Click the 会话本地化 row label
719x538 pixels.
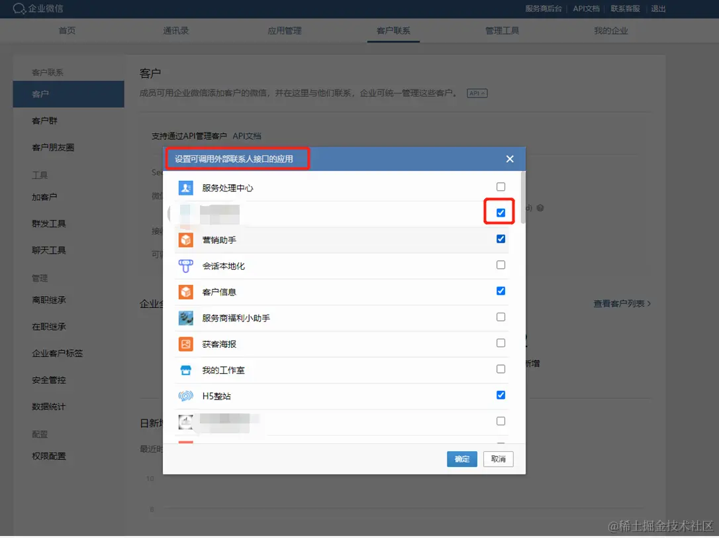(223, 266)
